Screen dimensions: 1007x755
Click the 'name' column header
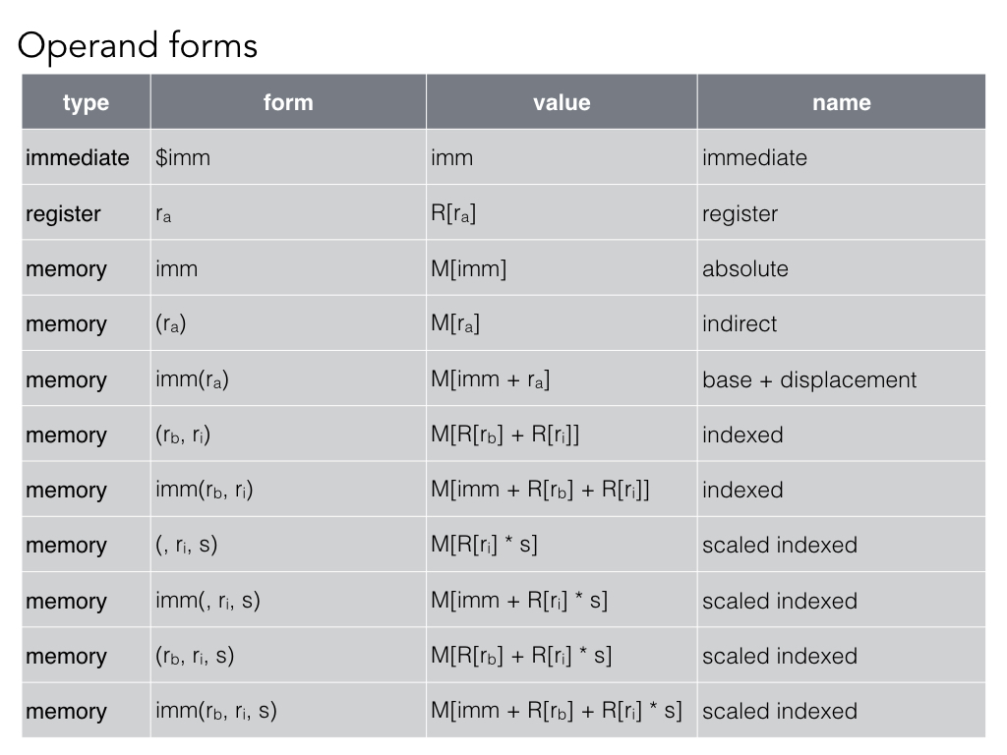(x=841, y=102)
